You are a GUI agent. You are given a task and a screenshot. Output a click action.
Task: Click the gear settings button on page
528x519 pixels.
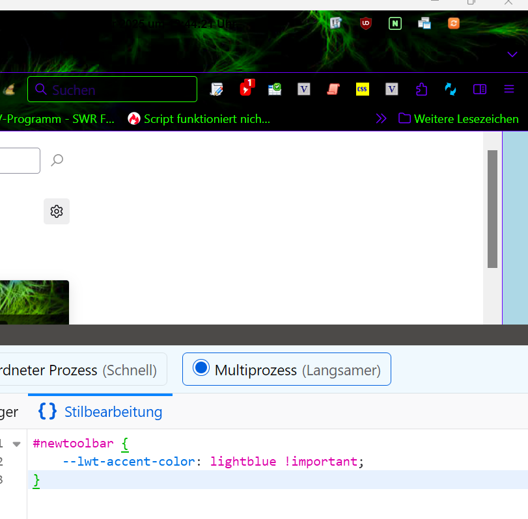(x=57, y=211)
